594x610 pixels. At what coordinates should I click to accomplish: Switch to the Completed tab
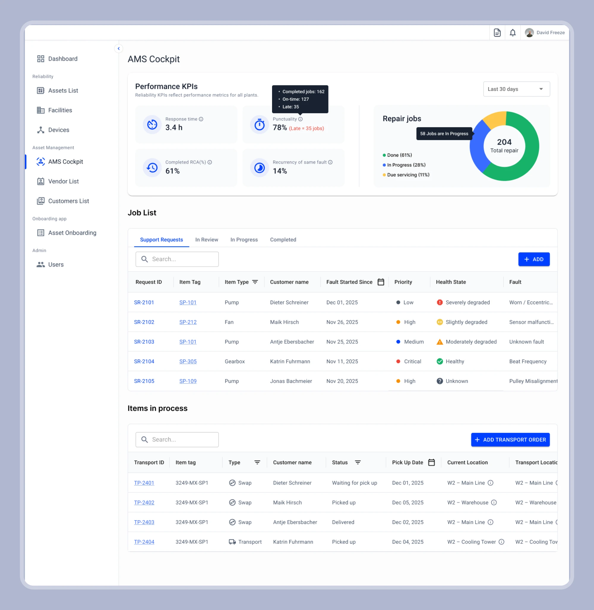tap(283, 239)
